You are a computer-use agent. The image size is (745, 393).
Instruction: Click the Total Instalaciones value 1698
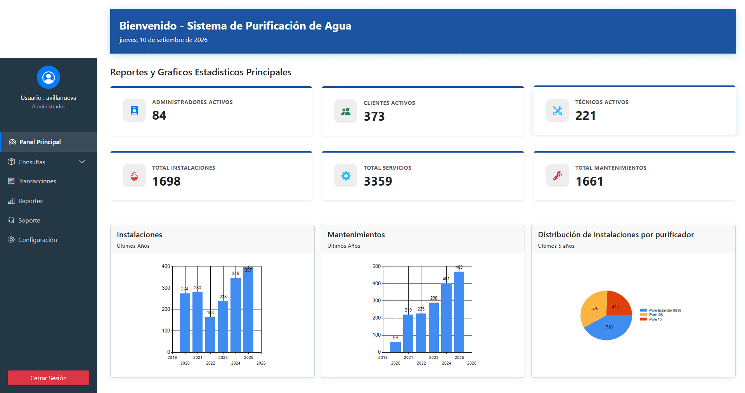coord(166,181)
